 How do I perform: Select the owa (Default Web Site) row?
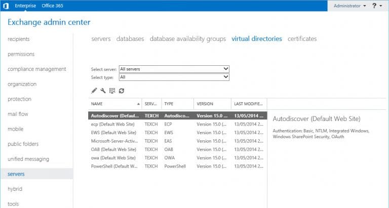click(x=178, y=158)
